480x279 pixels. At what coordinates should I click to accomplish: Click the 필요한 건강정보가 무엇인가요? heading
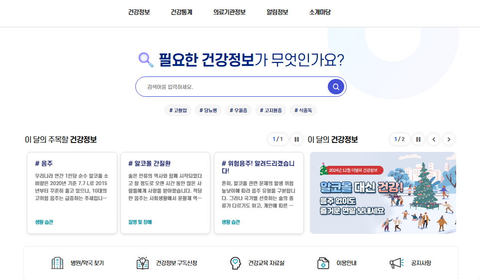tap(251, 60)
